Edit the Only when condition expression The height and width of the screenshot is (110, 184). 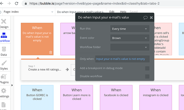pos(122,59)
